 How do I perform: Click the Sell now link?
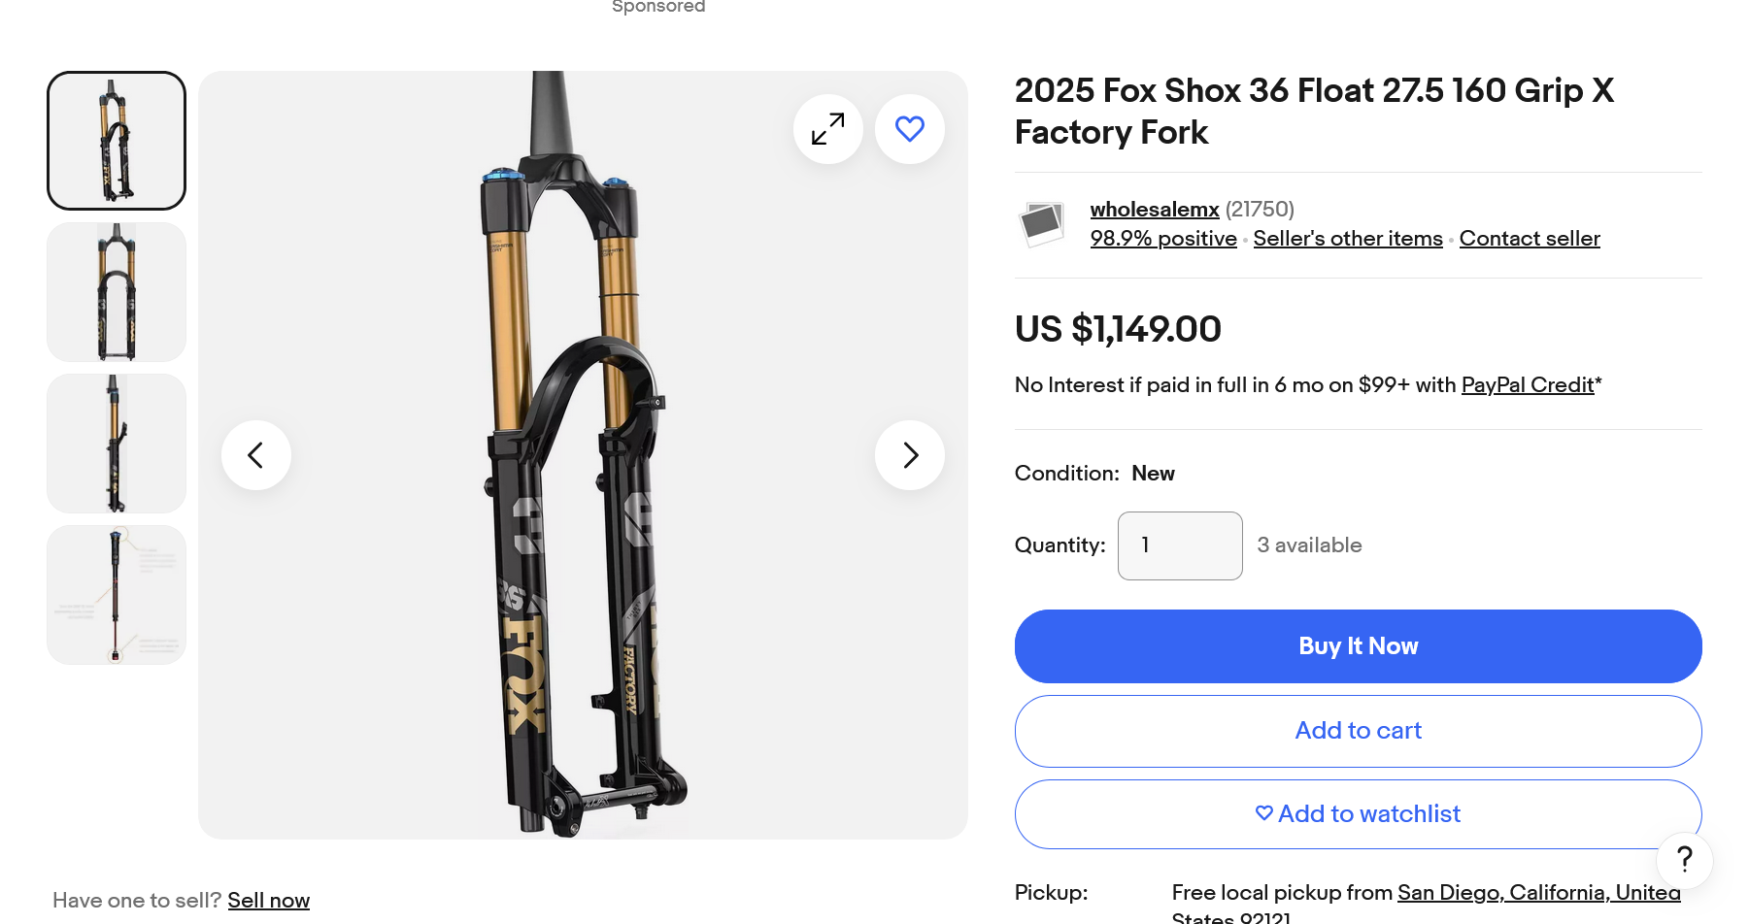coord(268,901)
